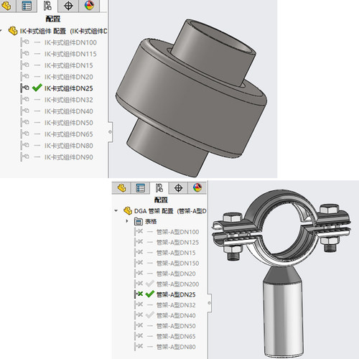Select IK-卡式组件 配置 root node
Viewport: 359px width, 359px height.
pyautogui.click(x=63, y=31)
